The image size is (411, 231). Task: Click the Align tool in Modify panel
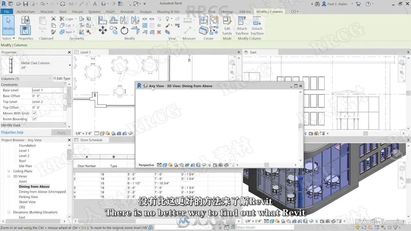(x=103, y=20)
